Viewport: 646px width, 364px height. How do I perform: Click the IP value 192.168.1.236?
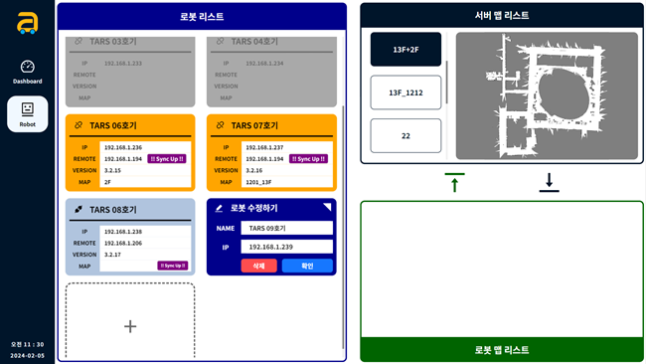point(123,147)
